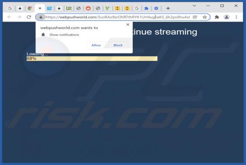View site information via the lock icon
The height and width of the screenshot is (165, 246).
[41, 17]
